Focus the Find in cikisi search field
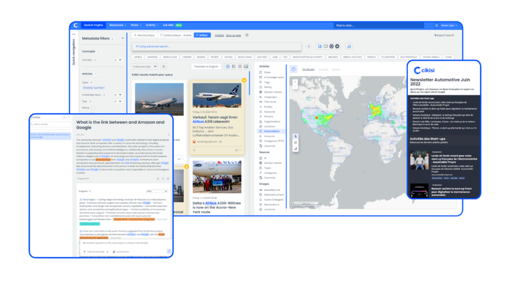The width and height of the screenshot is (510, 287). click(379, 25)
